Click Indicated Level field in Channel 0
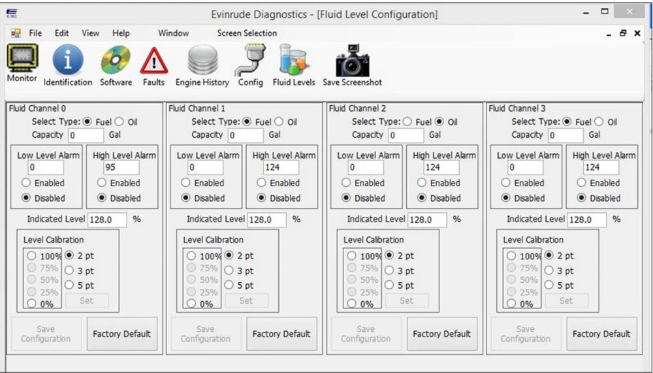 [x=108, y=219]
